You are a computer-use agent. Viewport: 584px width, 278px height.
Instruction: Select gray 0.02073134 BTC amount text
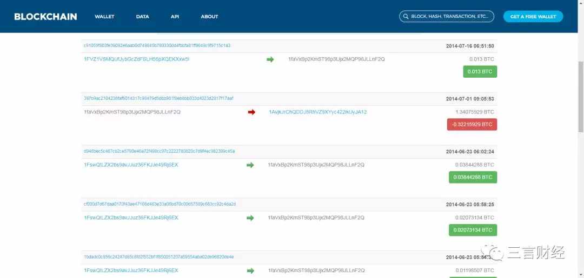point(475,218)
